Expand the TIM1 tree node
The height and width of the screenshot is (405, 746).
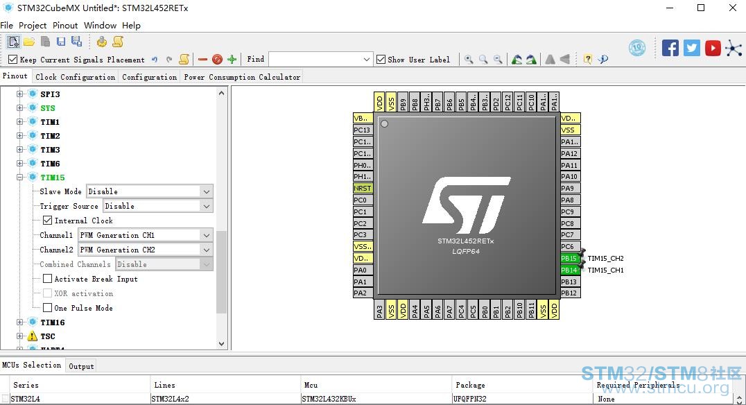point(20,122)
